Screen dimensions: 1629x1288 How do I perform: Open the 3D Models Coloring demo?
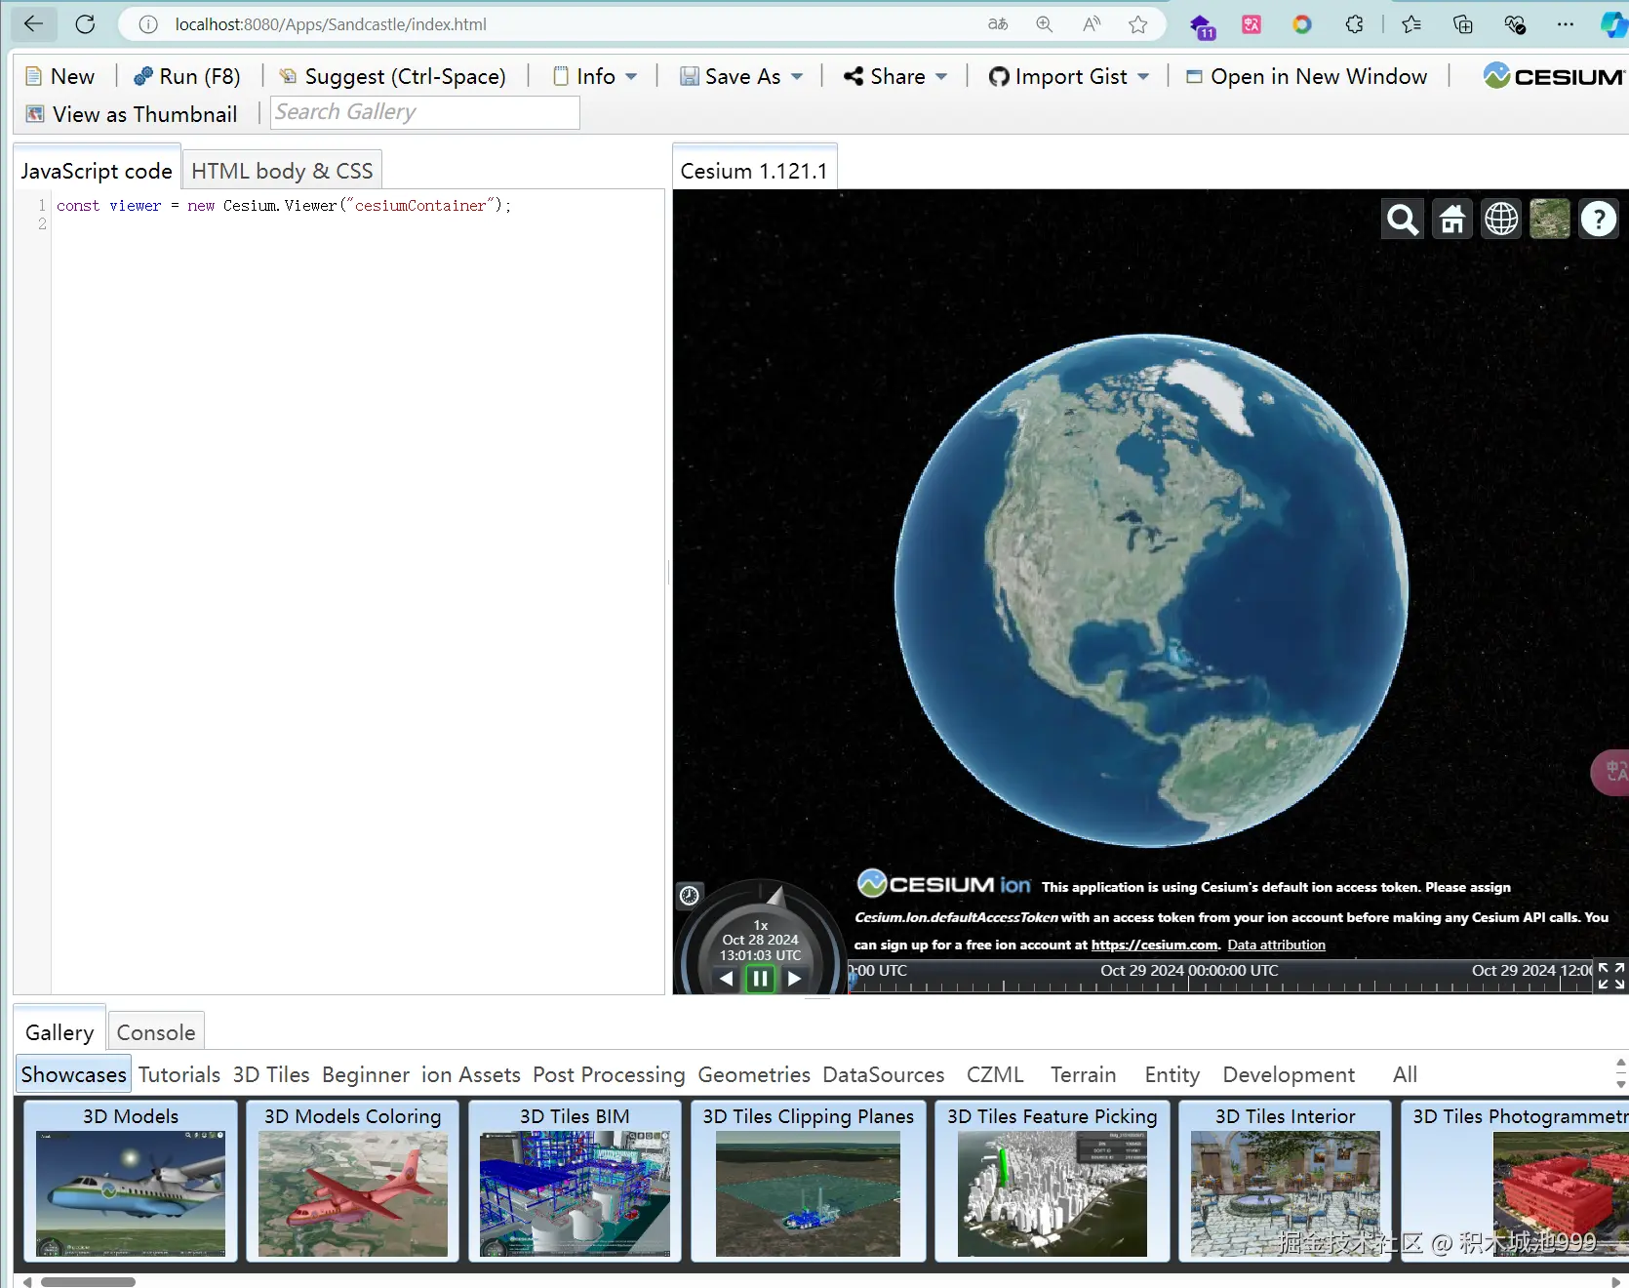[x=353, y=1181]
